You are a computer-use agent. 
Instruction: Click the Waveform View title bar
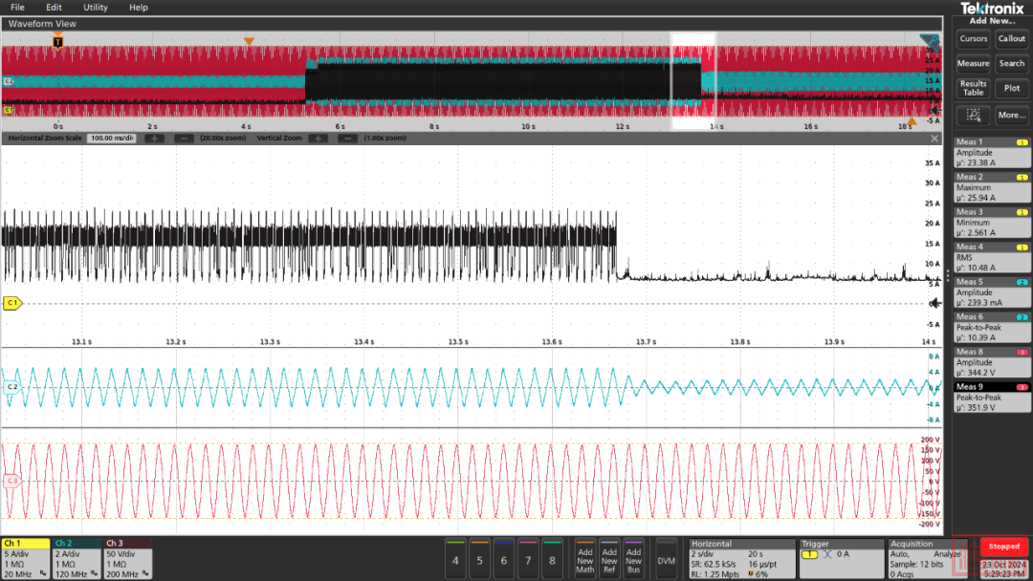point(472,24)
